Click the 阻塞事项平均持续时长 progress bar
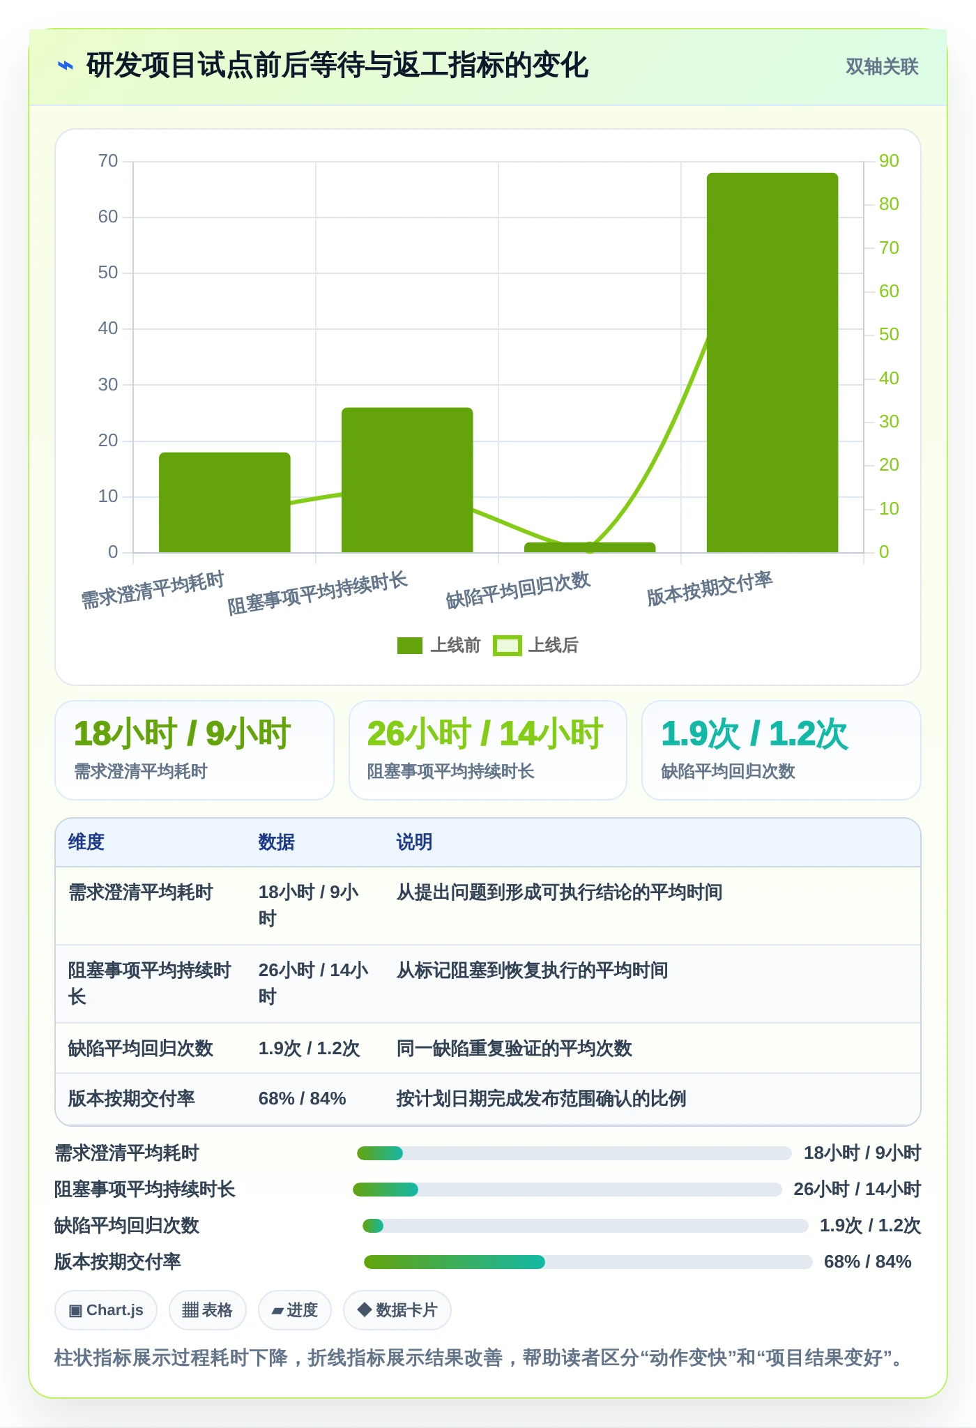976x1428 pixels. click(567, 1190)
